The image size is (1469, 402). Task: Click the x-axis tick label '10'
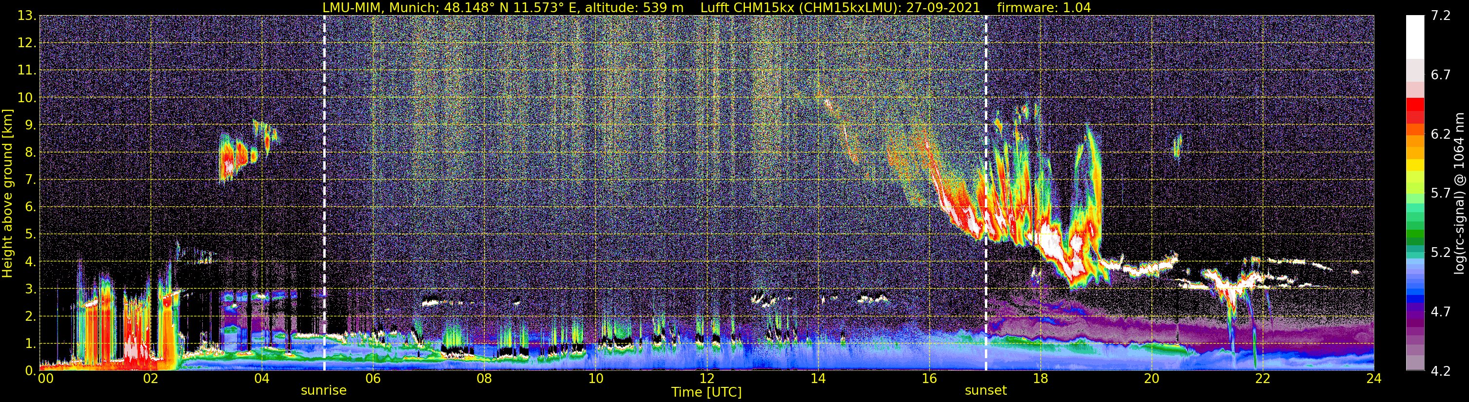pos(595,379)
